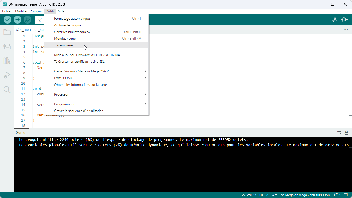Open the Serial Plotter icon at top right
The height and width of the screenshot is (198, 352).
point(334,20)
